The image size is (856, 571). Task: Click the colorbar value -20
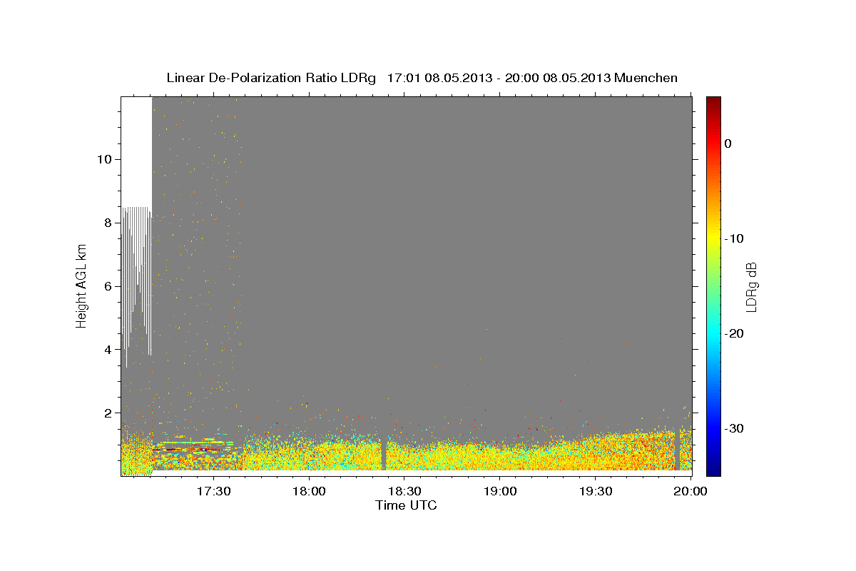pyautogui.click(x=735, y=333)
